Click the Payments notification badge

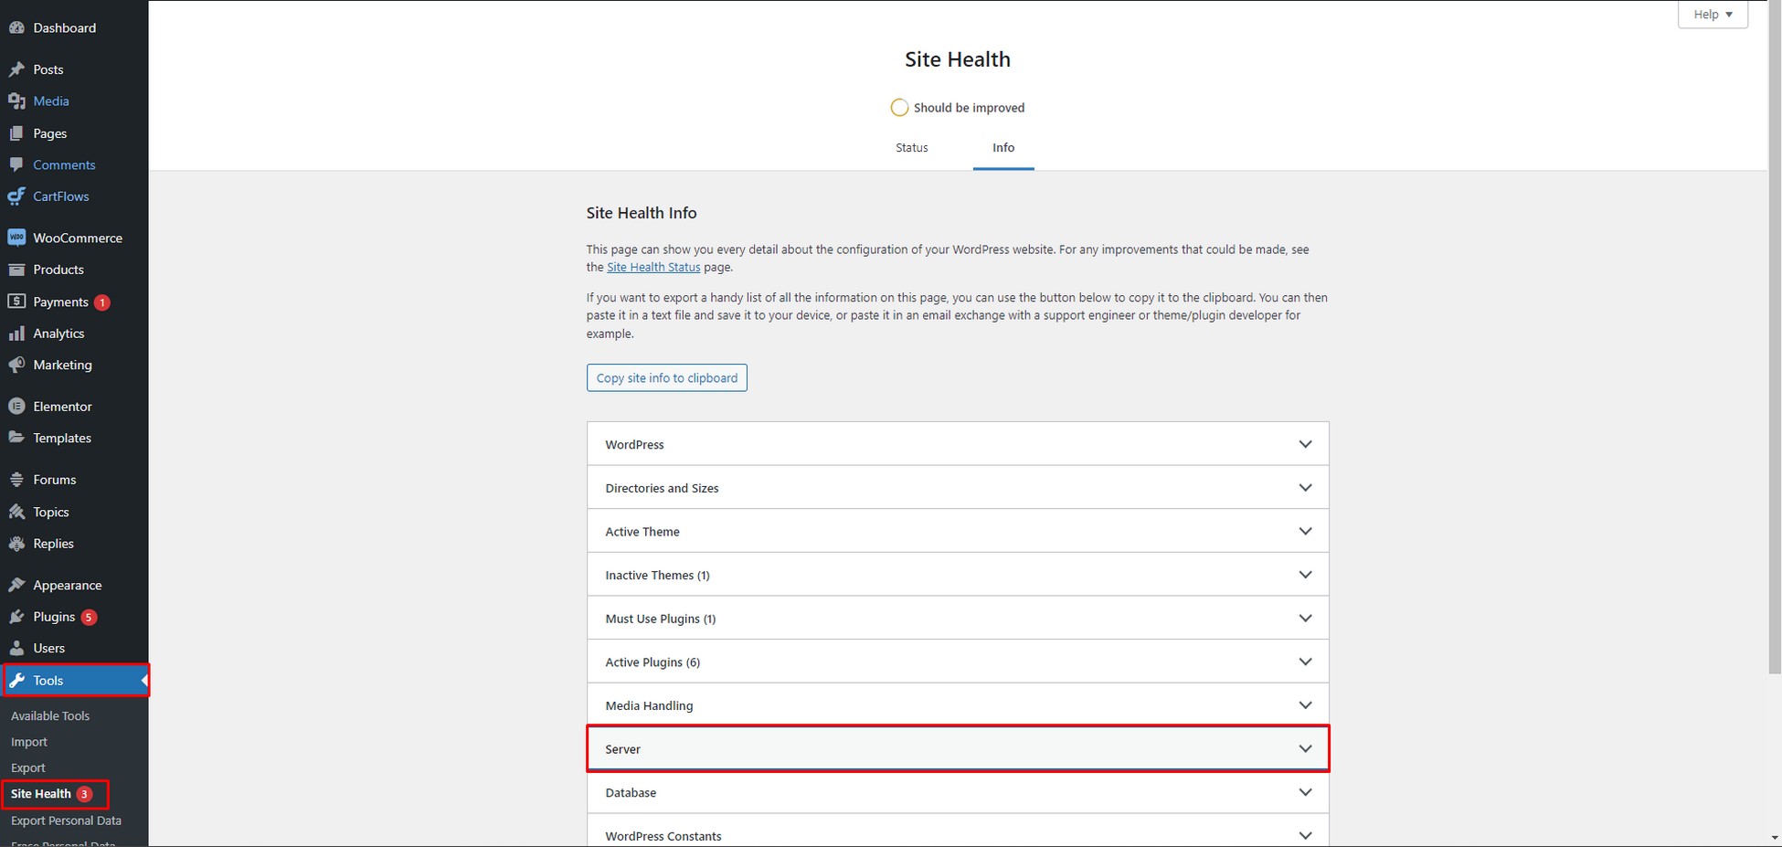click(x=102, y=302)
